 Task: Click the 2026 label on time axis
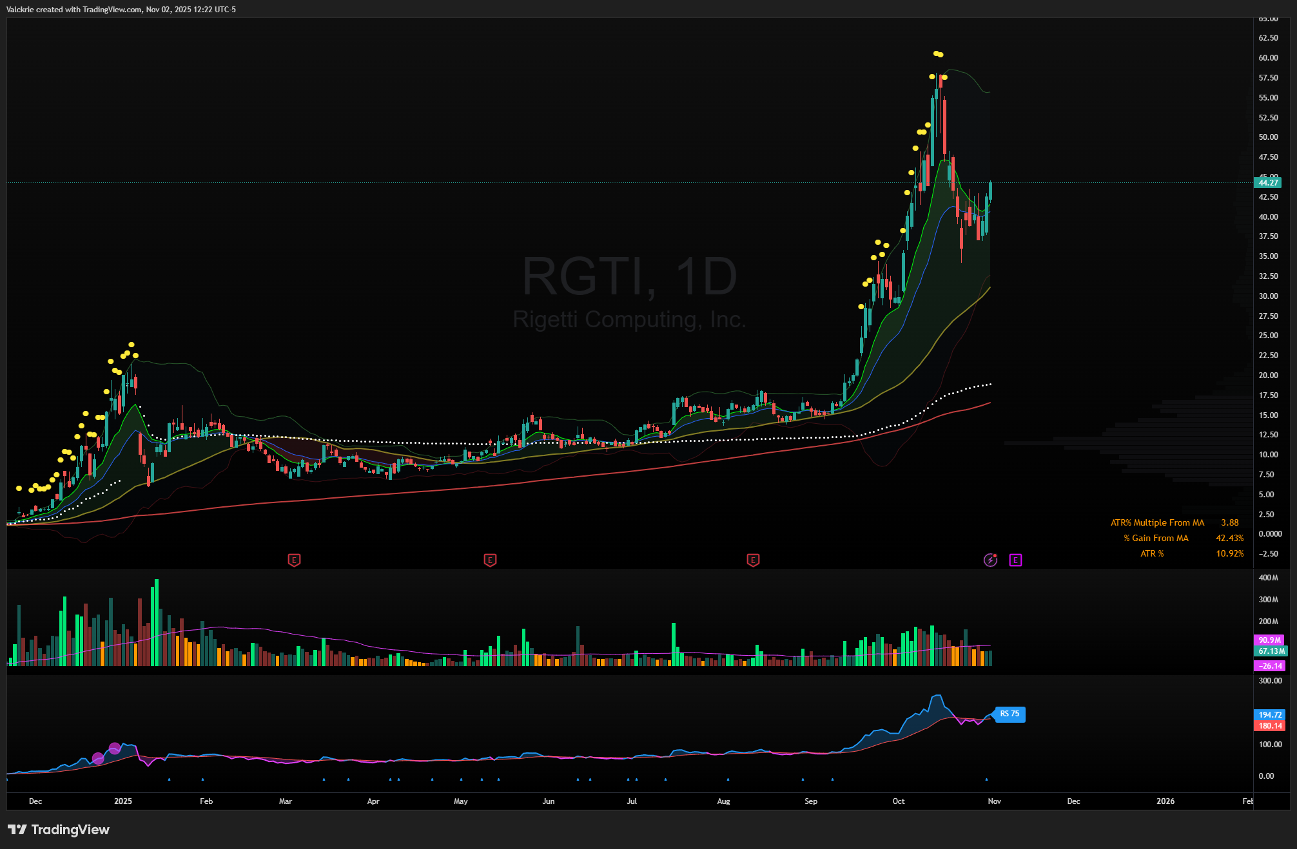(1165, 801)
